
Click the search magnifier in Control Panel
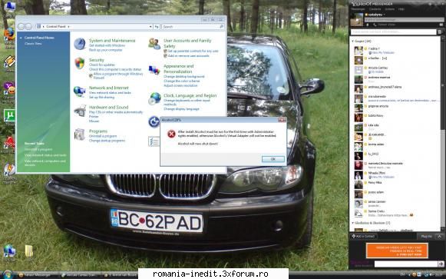click(x=222, y=26)
